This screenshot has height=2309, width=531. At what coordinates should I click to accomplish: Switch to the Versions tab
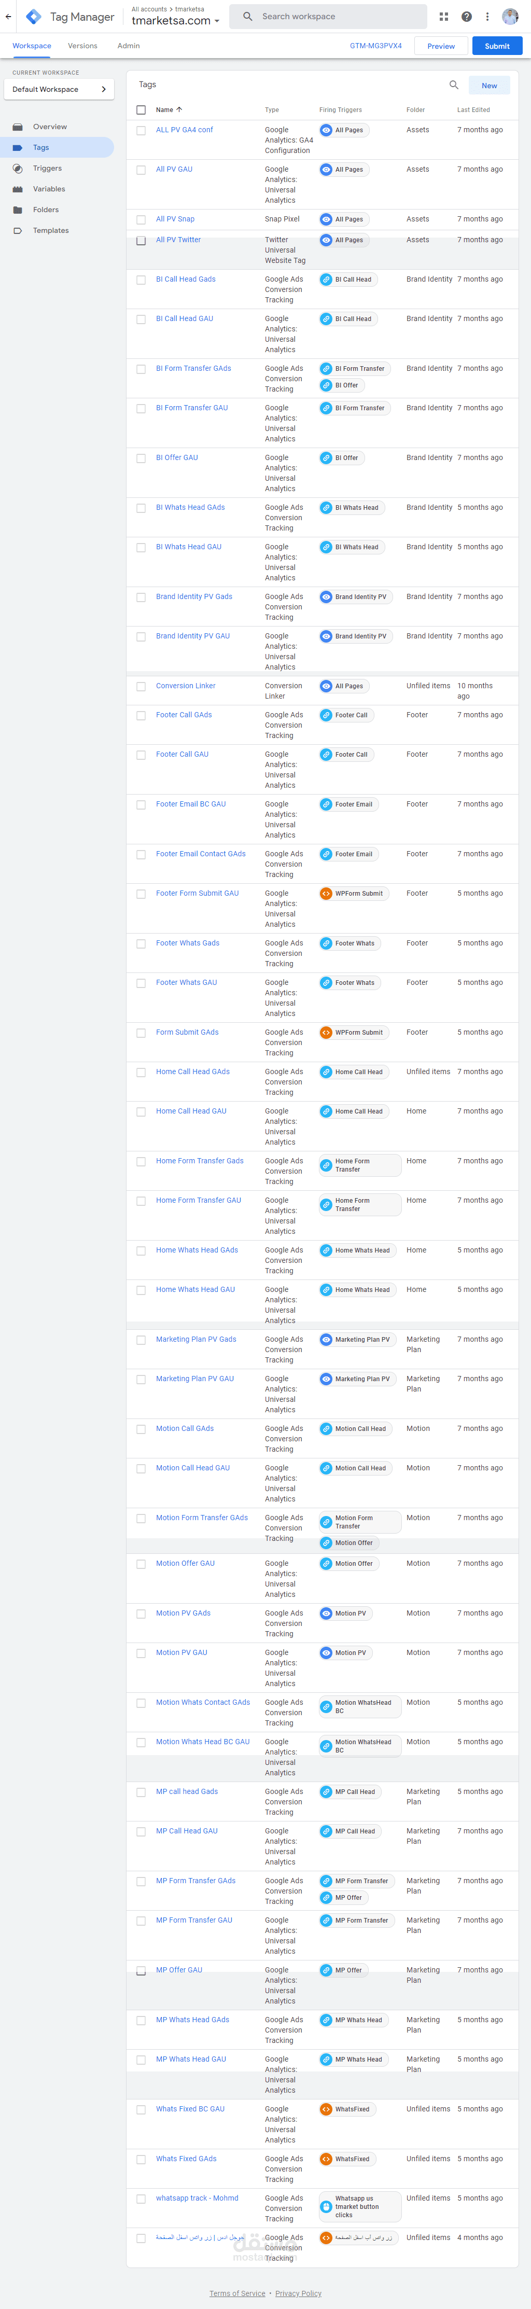coord(82,46)
